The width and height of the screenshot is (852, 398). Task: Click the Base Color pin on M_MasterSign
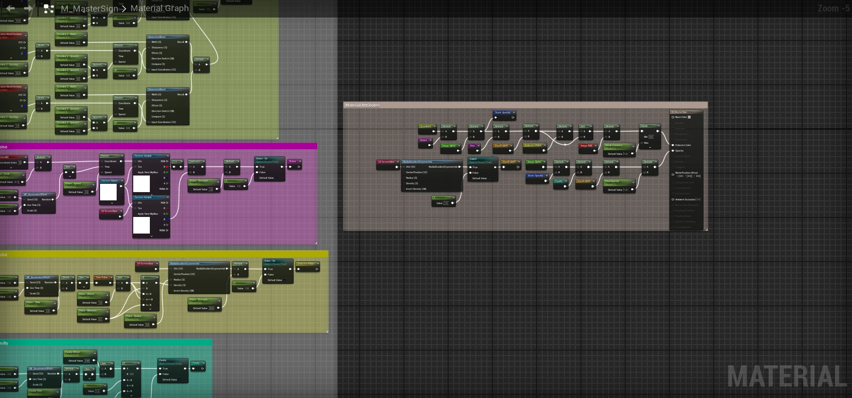pos(673,117)
